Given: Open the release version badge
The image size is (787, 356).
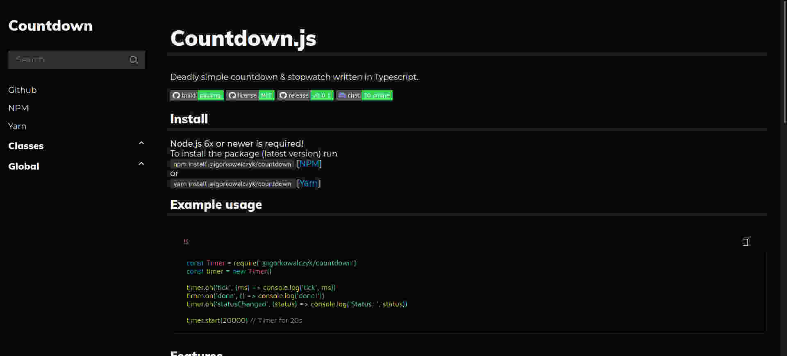Looking at the screenshot, I should click(305, 95).
